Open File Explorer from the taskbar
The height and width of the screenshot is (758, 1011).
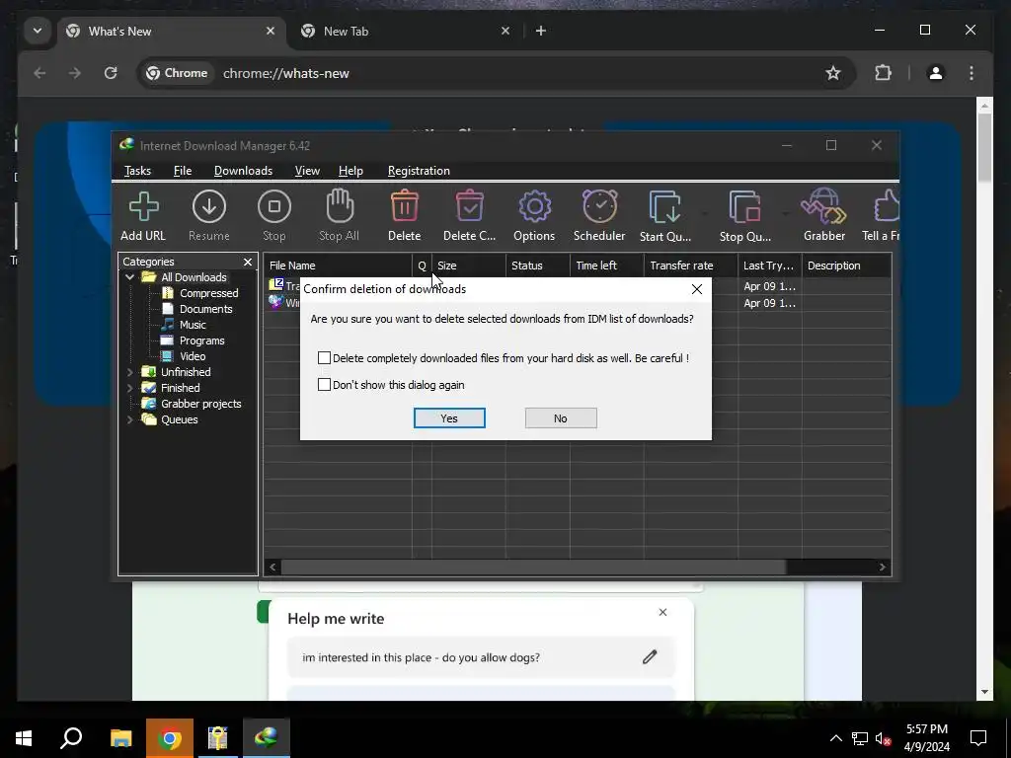[121, 738]
